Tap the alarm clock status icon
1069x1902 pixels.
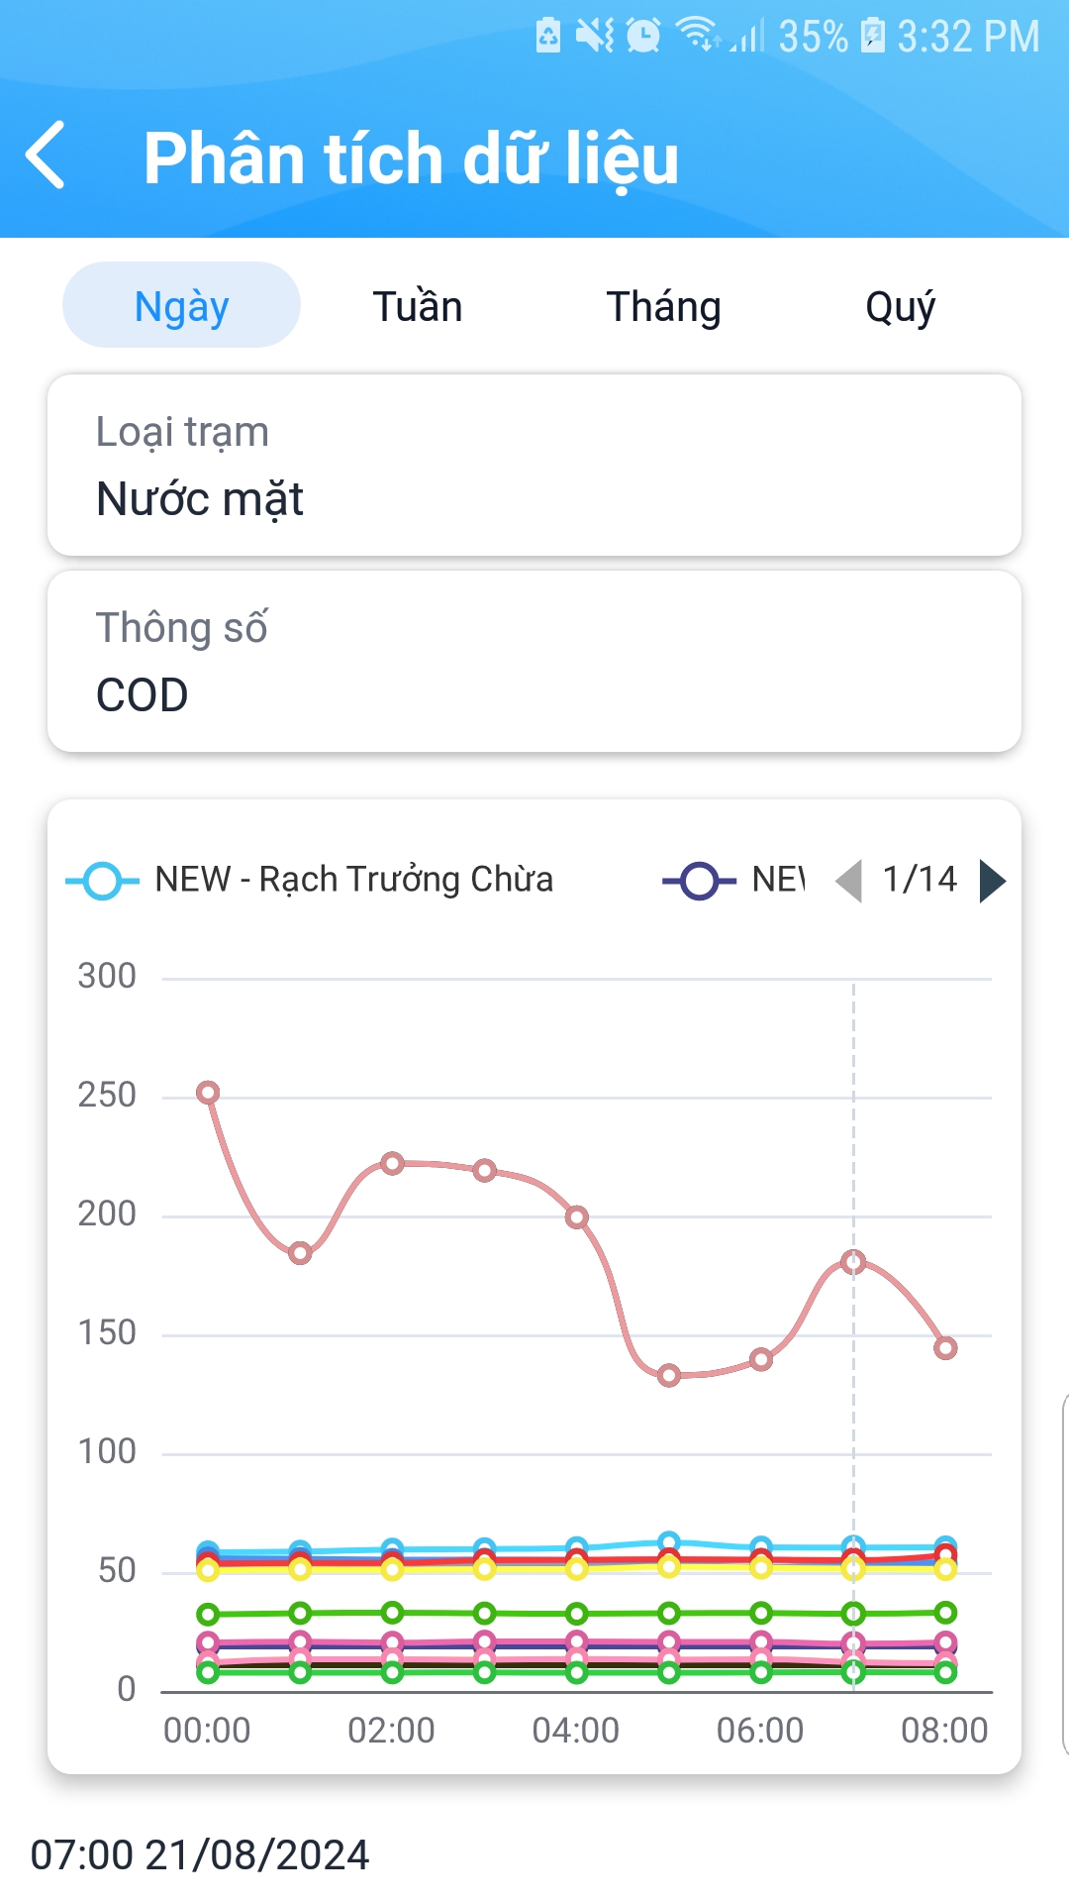[643, 37]
